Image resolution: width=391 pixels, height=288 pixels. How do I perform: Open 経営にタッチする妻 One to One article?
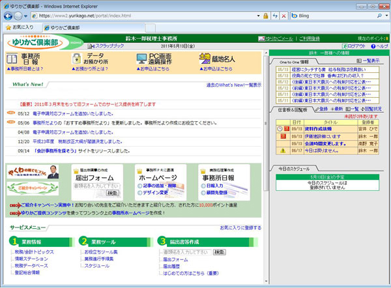328,70
